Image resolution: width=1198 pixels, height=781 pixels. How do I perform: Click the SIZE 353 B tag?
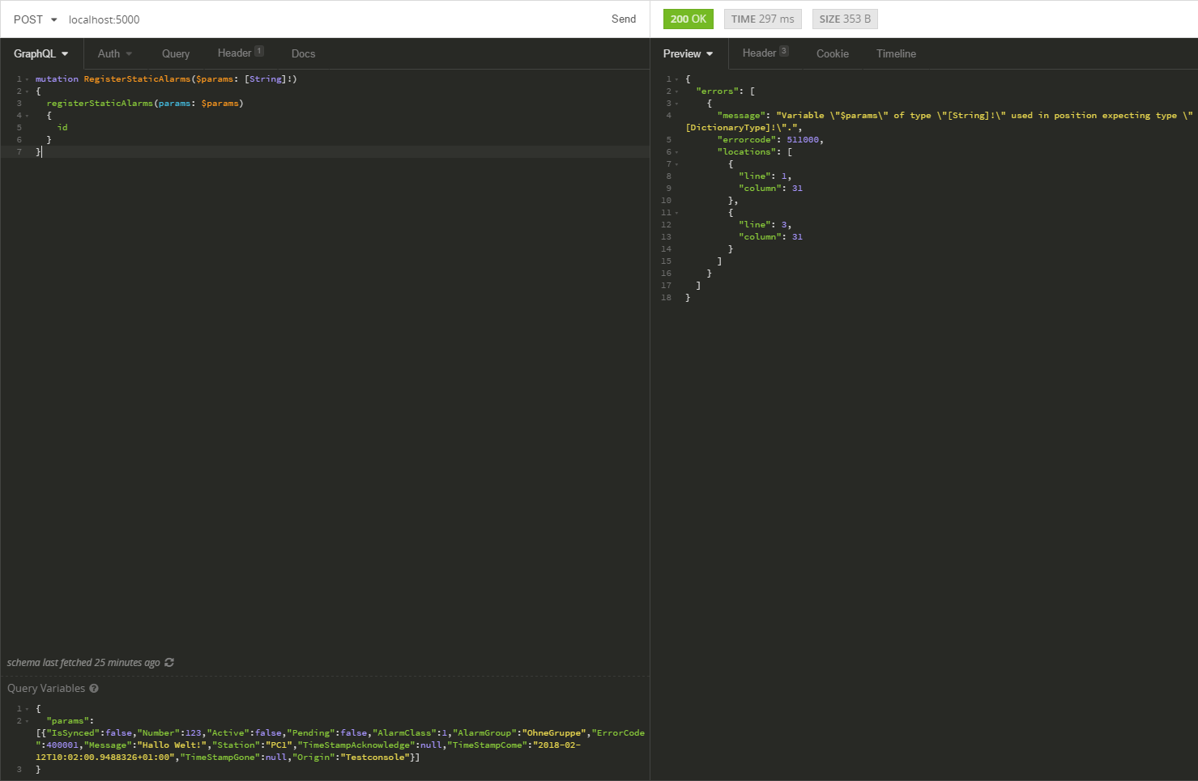(x=845, y=19)
